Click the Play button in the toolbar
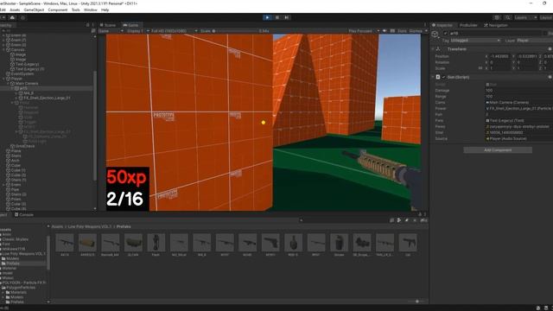The image size is (553, 311). pos(267,17)
